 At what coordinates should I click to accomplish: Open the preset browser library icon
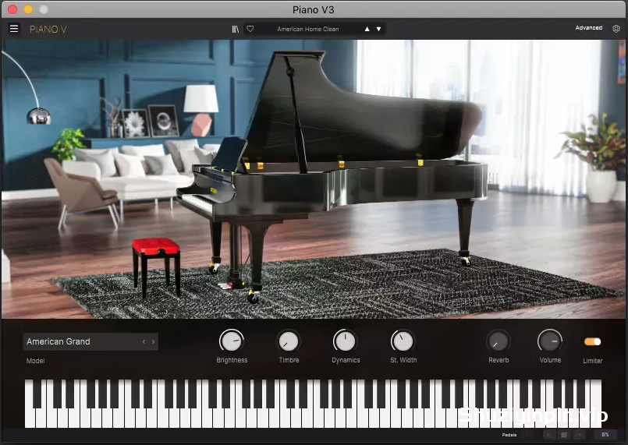click(x=236, y=29)
